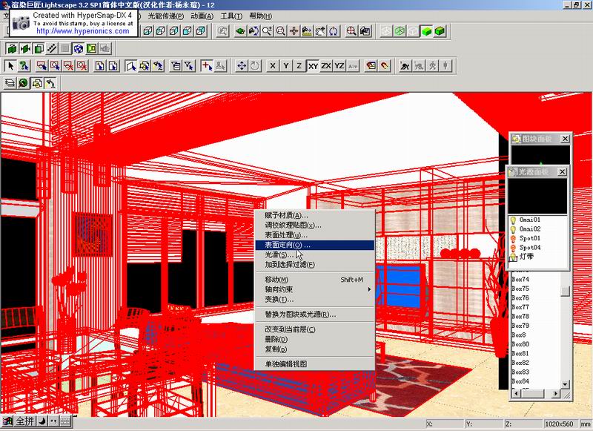The height and width of the screenshot is (431, 593).
Task: Choose 变换(T)... from context menu
Action: (315, 299)
